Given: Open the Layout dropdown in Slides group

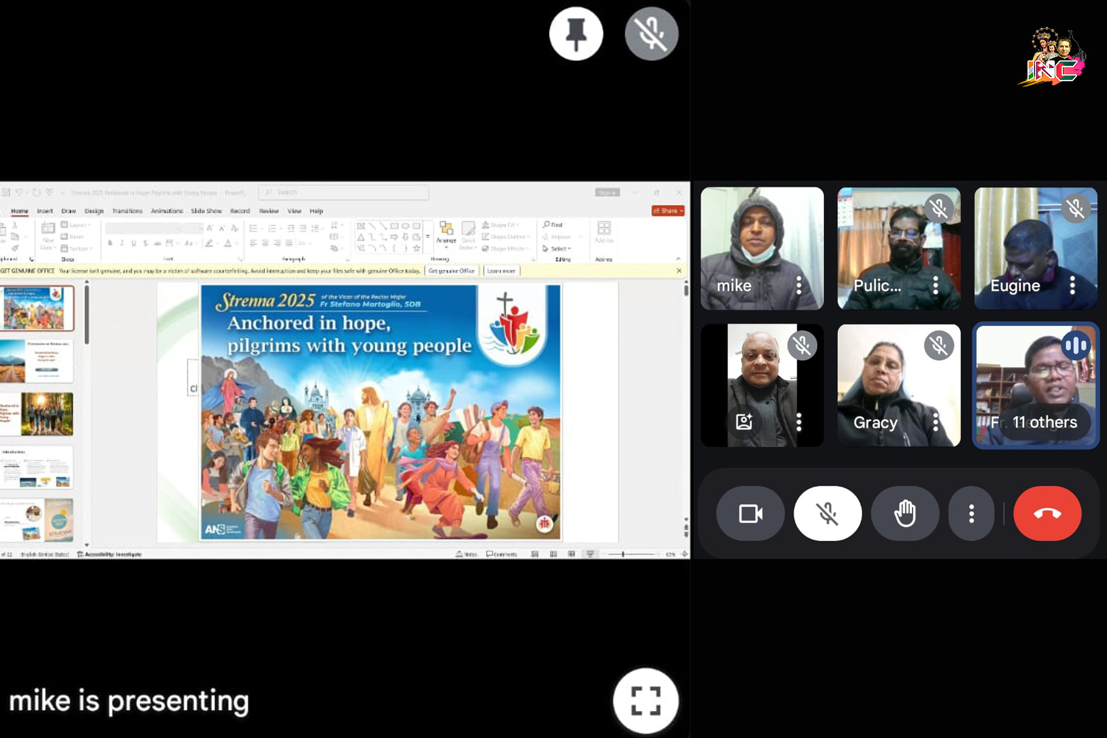Looking at the screenshot, I should click(76, 225).
